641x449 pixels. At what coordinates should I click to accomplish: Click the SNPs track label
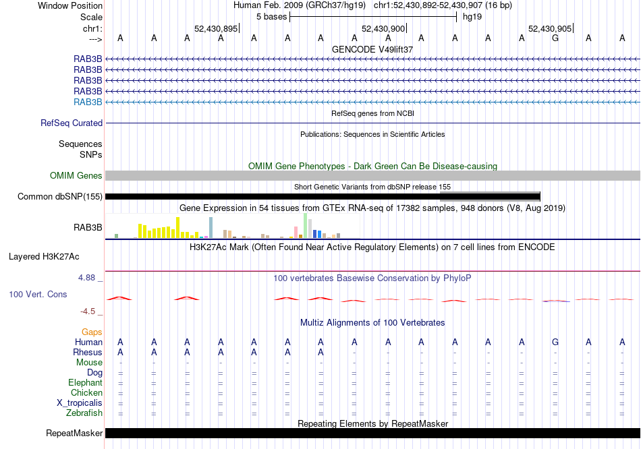(x=91, y=155)
